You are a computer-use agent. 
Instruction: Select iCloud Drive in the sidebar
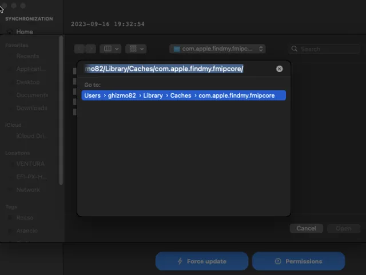tap(30, 136)
